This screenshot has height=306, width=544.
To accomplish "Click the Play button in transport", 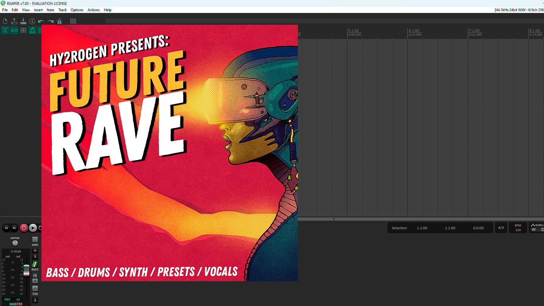I will tap(33, 228).
